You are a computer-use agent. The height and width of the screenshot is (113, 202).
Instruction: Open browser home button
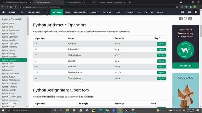click(x=15, y=7)
